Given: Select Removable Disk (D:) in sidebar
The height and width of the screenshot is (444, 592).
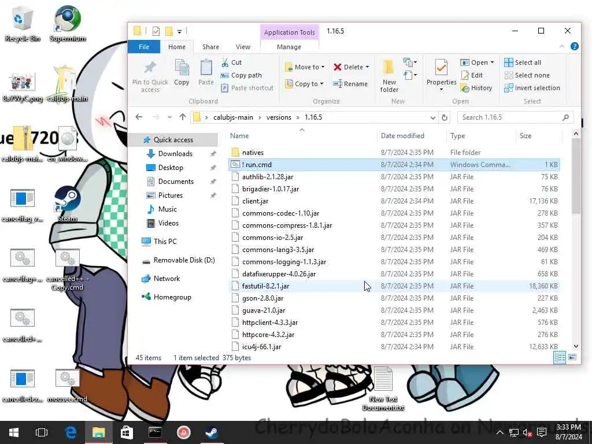Looking at the screenshot, I should [x=184, y=260].
